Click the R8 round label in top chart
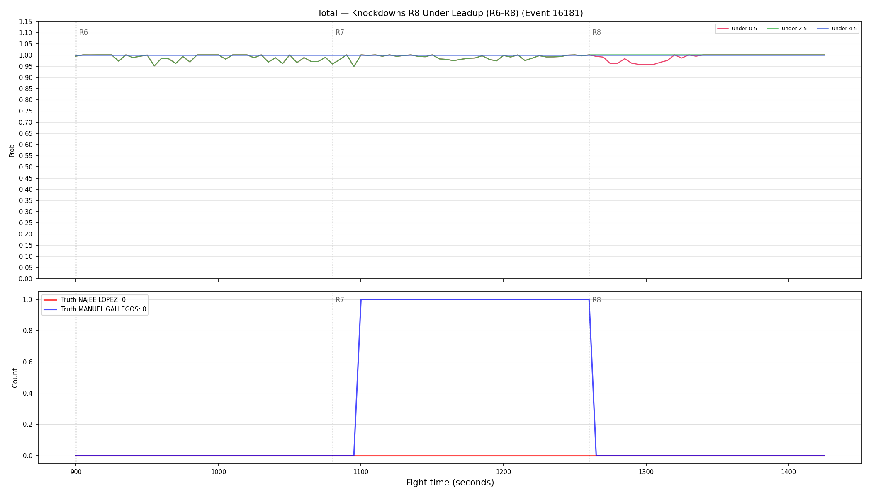 pyautogui.click(x=596, y=33)
